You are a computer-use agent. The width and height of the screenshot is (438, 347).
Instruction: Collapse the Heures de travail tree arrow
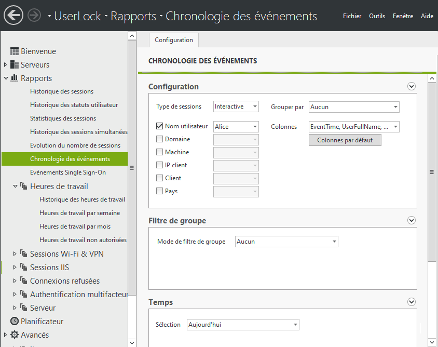15,186
